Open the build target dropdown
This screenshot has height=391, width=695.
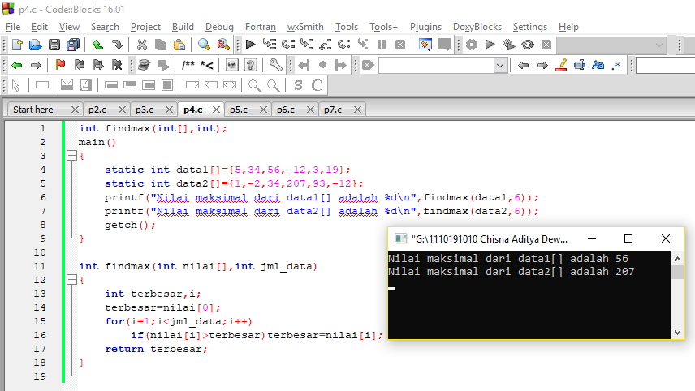611,45
